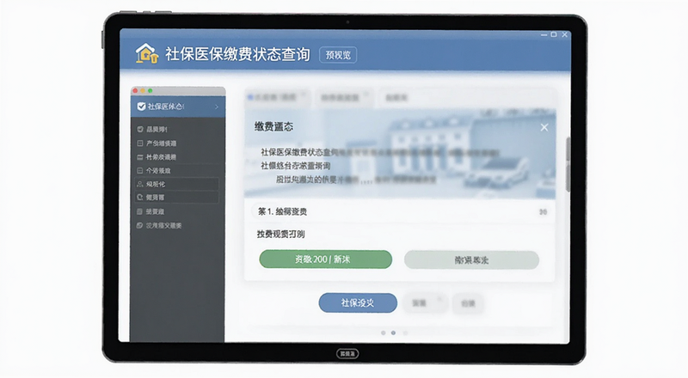The height and width of the screenshot is (378, 688).
Task: Click the last small grey button at bottom
Action: pyautogui.click(x=468, y=303)
